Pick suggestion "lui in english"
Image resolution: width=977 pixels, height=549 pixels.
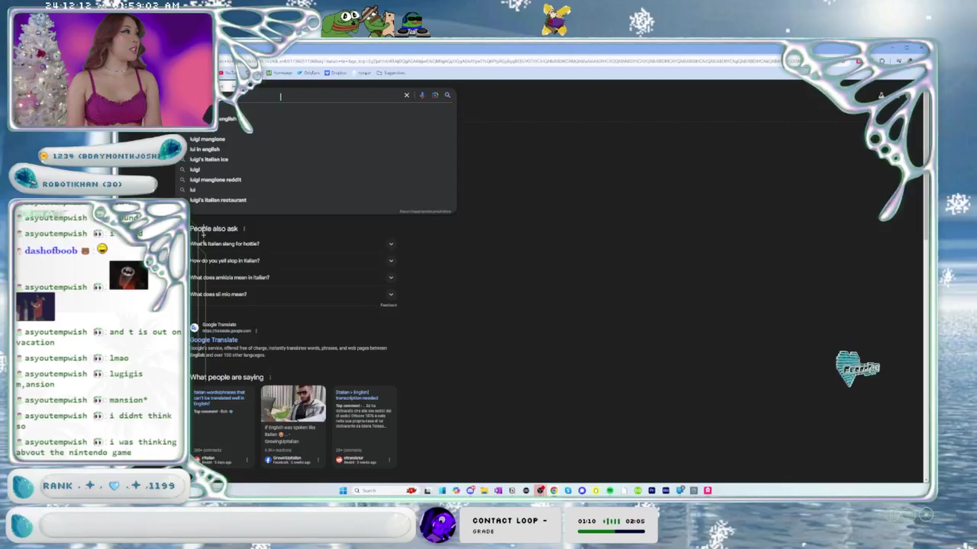click(205, 149)
